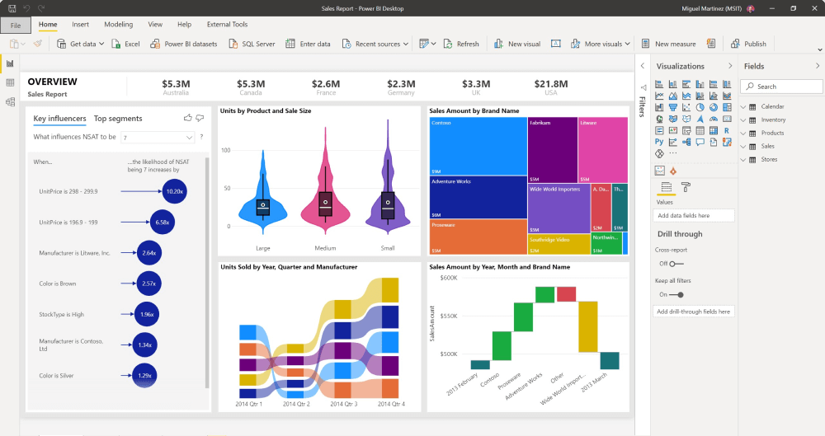Switch to Report view in left sidebar
This screenshot has height=436, width=825.
click(10, 63)
